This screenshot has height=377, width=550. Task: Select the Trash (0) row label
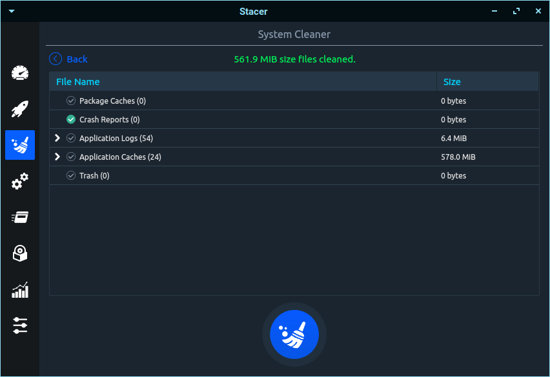(x=94, y=176)
